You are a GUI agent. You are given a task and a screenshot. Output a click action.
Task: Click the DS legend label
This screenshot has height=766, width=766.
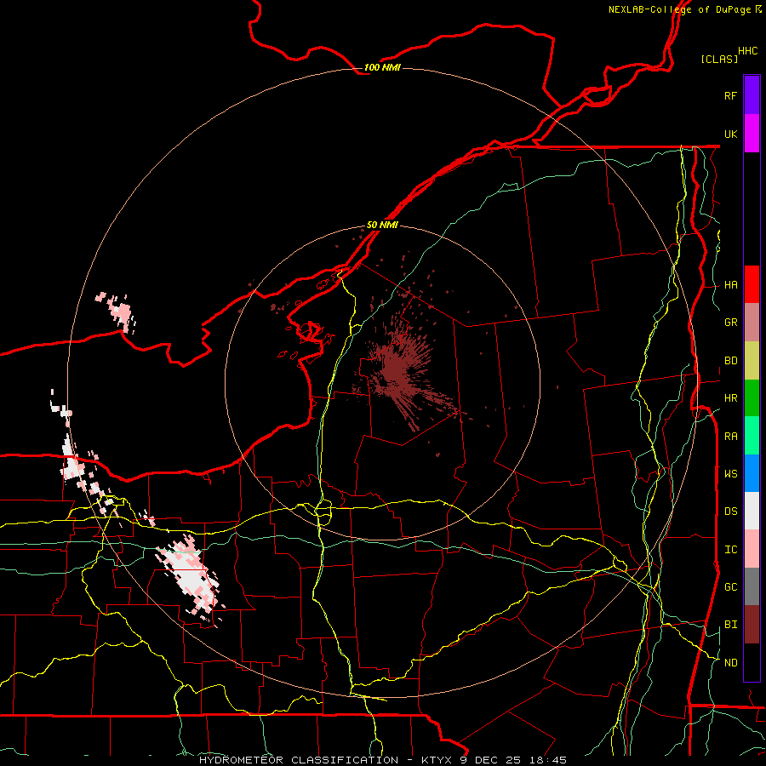(730, 512)
